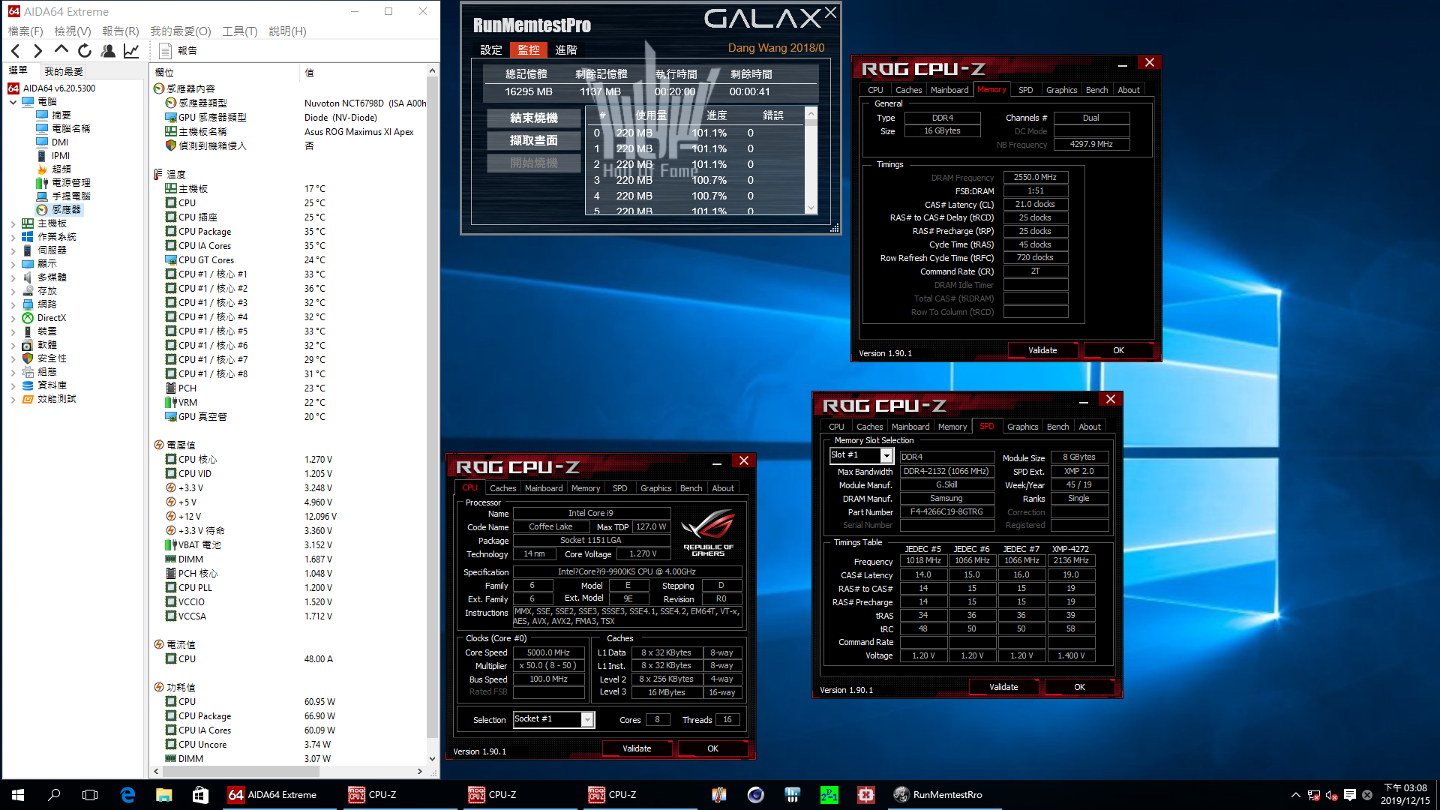Click the AIDA64 up-level arrow icon
This screenshot has height=810, width=1440.
click(x=61, y=50)
